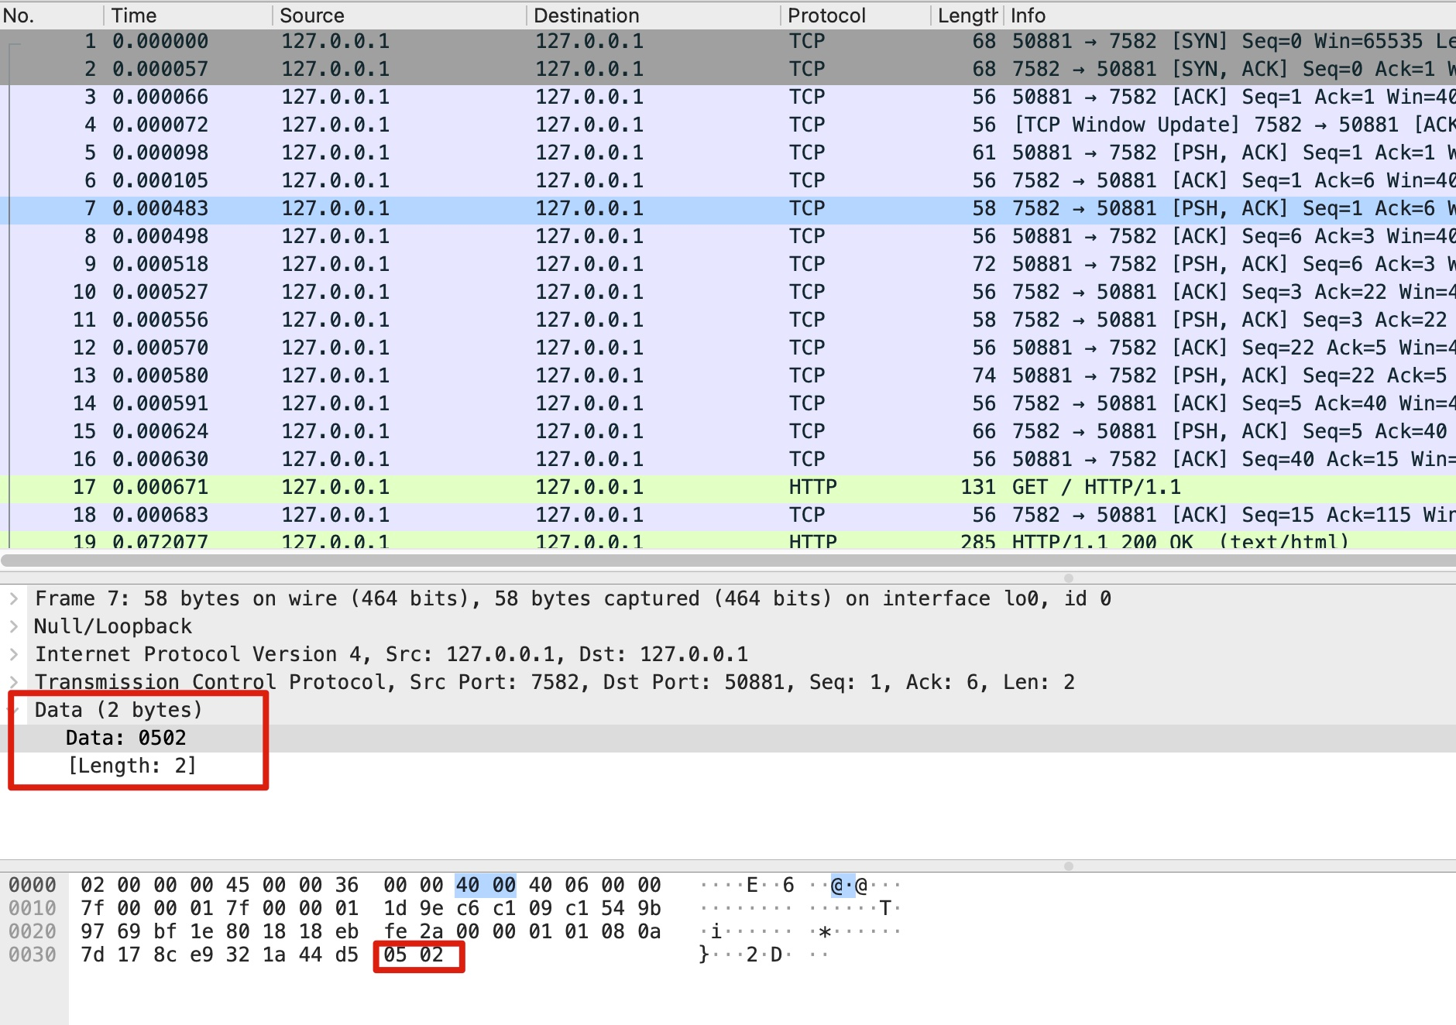1456x1025 pixels.
Task: Expand the Internet Protocol Version 4 section
Action: (14, 654)
